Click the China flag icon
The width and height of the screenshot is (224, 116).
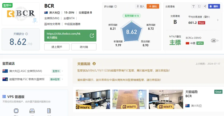tap(187, 43)
